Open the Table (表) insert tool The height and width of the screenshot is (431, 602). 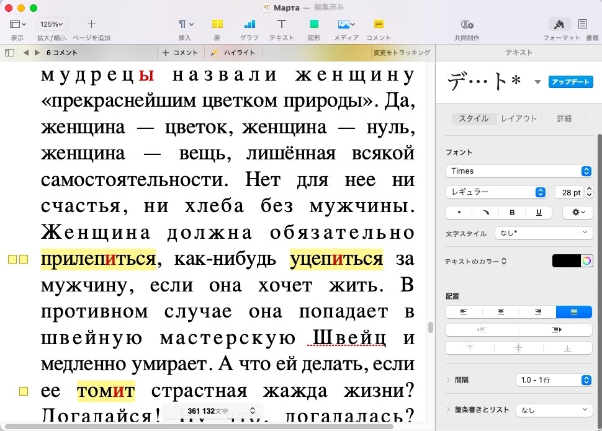[217, 25]
